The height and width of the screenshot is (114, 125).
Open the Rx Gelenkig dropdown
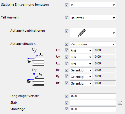(81, 70)
